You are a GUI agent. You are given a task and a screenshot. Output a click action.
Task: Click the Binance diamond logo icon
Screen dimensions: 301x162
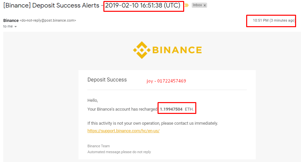(142, 50)
